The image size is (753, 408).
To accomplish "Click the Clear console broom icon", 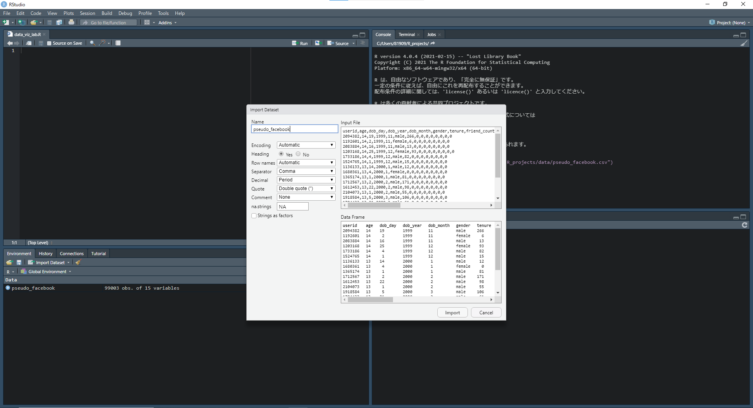I will (x=744, y=44).
